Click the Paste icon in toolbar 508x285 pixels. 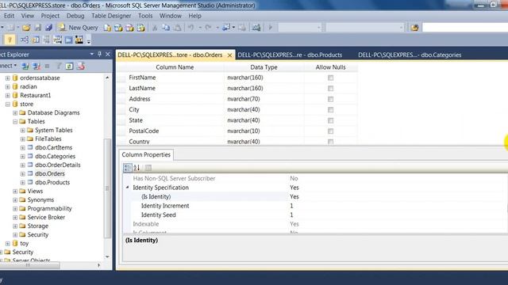(x=178, y=28)
